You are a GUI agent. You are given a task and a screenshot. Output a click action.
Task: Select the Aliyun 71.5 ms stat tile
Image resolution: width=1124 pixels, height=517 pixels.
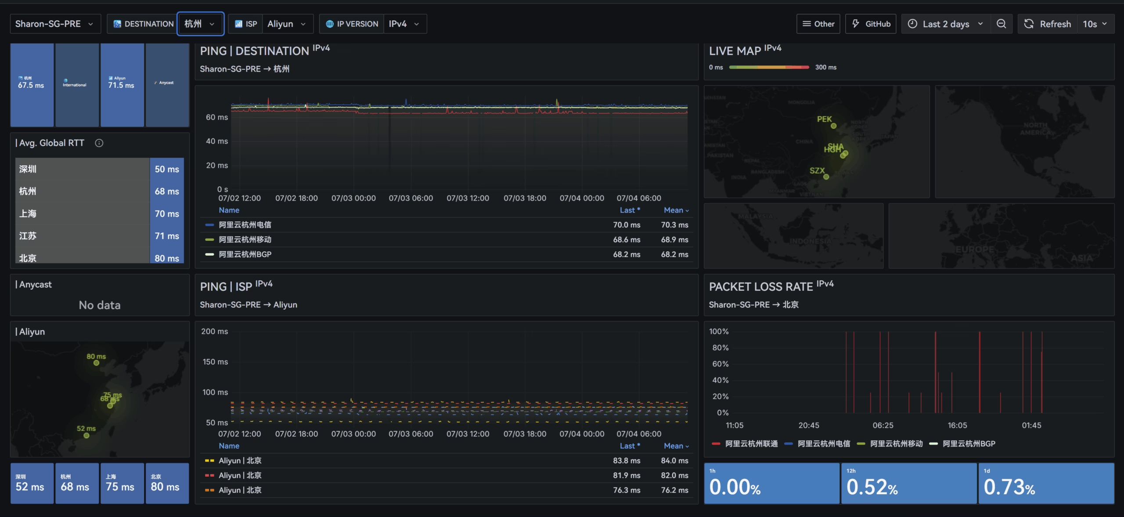pyautogui.click(x=122, y=85)
